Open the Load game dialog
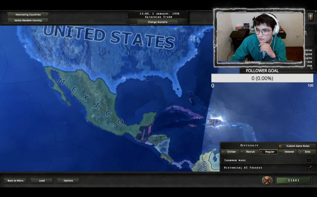The width and height of the screenshot is (317, 197). point(42,181)
